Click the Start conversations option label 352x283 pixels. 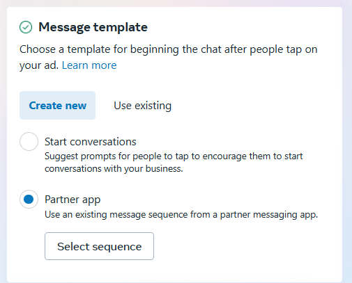(91, 142)
